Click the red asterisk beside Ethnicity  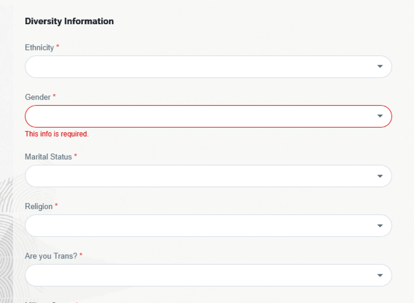(x=58, y=47)
